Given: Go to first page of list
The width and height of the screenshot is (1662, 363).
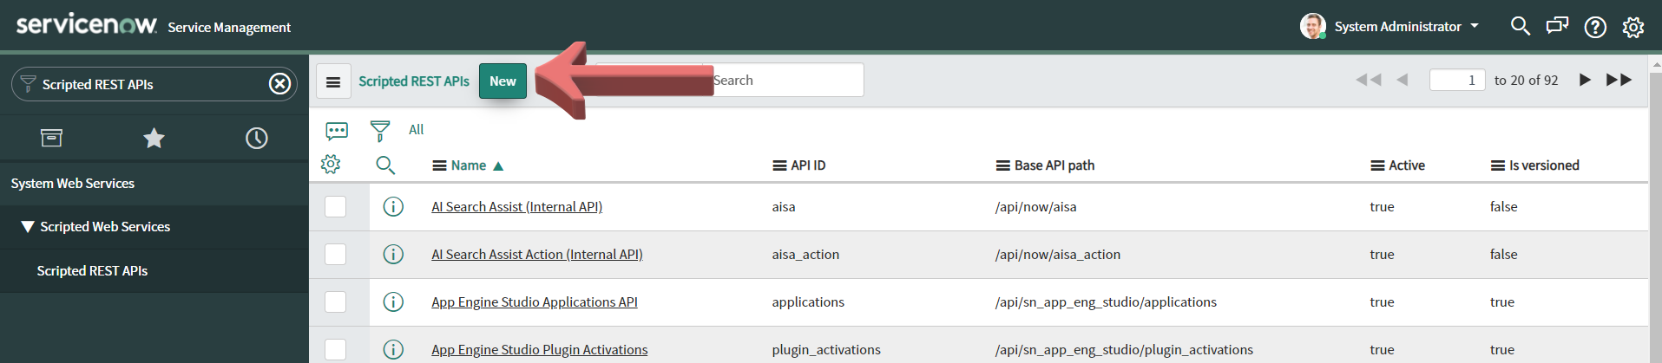Looking at the screenshot, I should (x=1368, y=80).
